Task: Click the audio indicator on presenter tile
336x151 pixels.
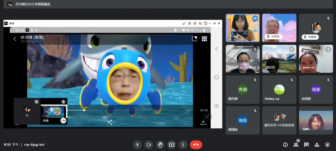Action: coord(255,18)
